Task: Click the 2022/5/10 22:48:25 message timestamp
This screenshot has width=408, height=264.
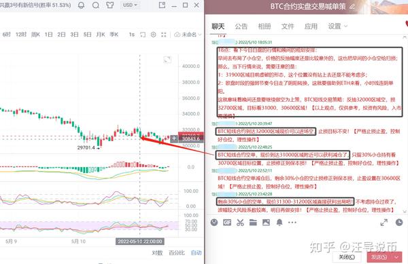Action: [x=255, y=147]
